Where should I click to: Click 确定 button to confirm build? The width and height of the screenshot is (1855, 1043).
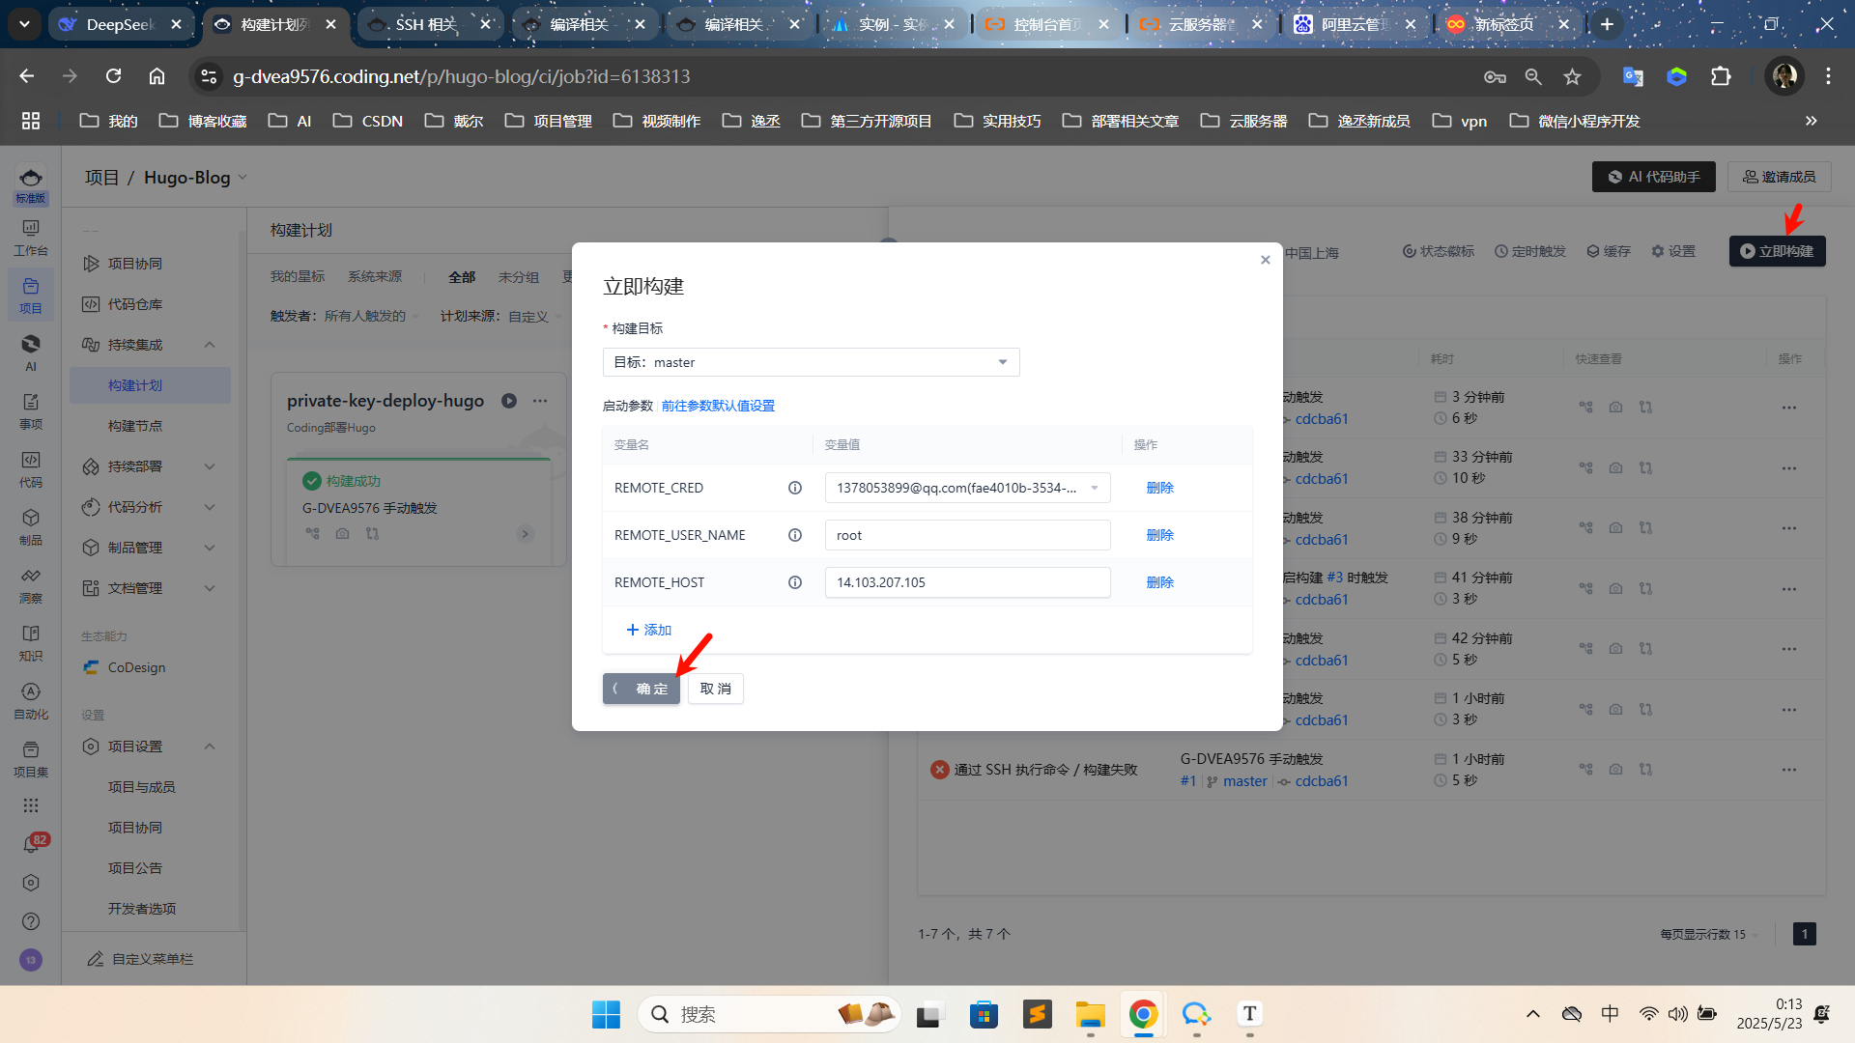point(642,689)
